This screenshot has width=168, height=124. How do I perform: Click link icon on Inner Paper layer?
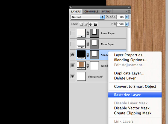(88, 33)
